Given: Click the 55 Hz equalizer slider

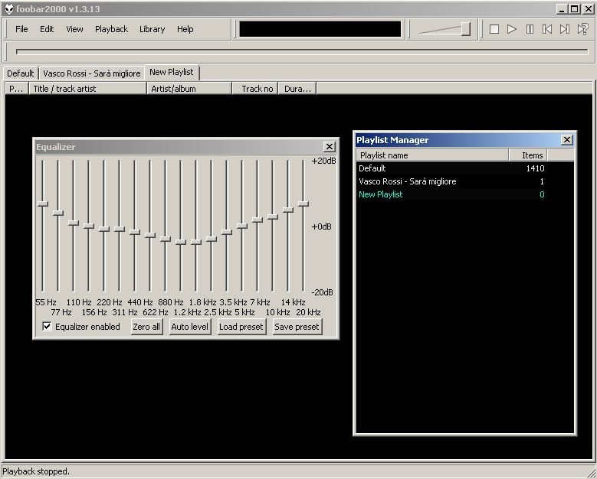Looking at the screenshot, I should coord(43,204).
